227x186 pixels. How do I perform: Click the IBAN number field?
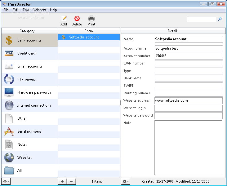[x=189, y=64]
